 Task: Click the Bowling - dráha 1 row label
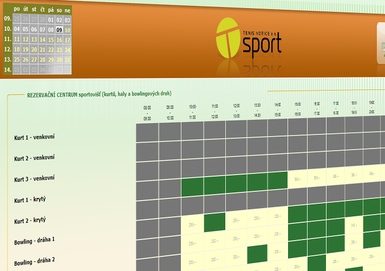35,240
